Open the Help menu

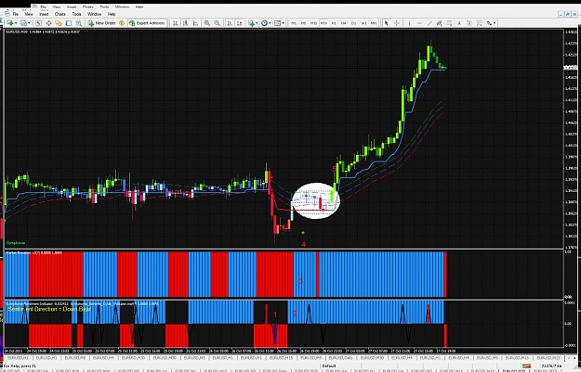coord(112,14)
